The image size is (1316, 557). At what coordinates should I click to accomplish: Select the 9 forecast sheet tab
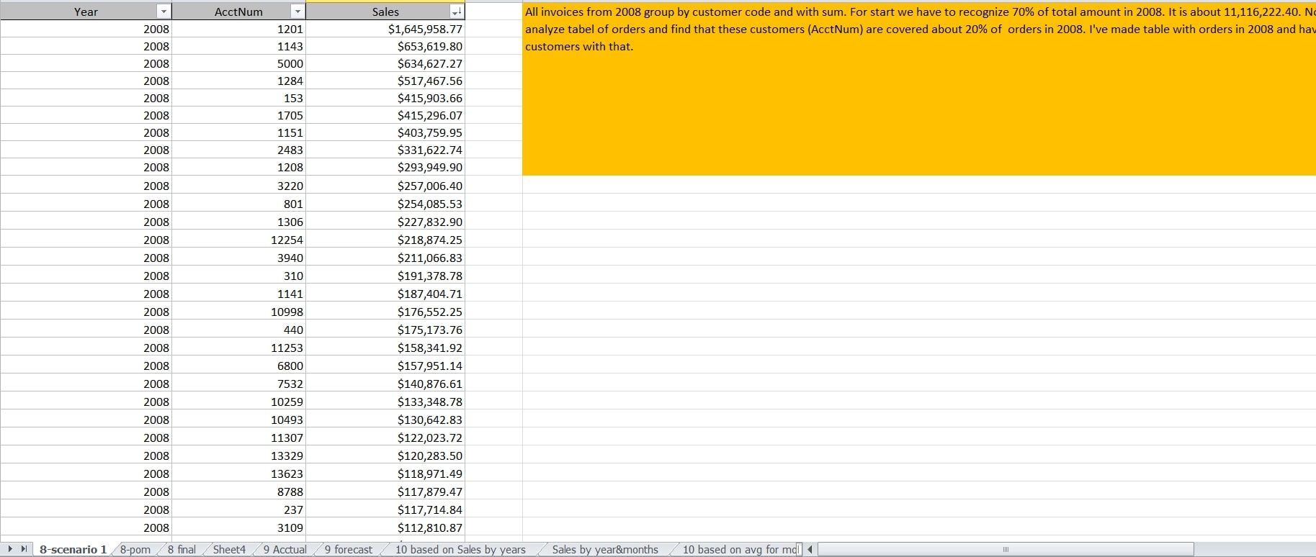pyautogui.click(x=349, y=550)
